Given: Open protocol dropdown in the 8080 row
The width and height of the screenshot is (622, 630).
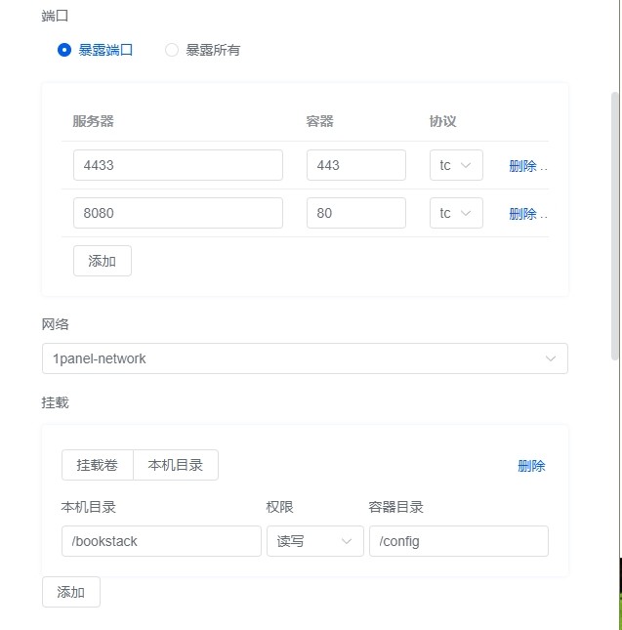Looking at the screenshot, I should pyautogui.click(x=456, y=213).
